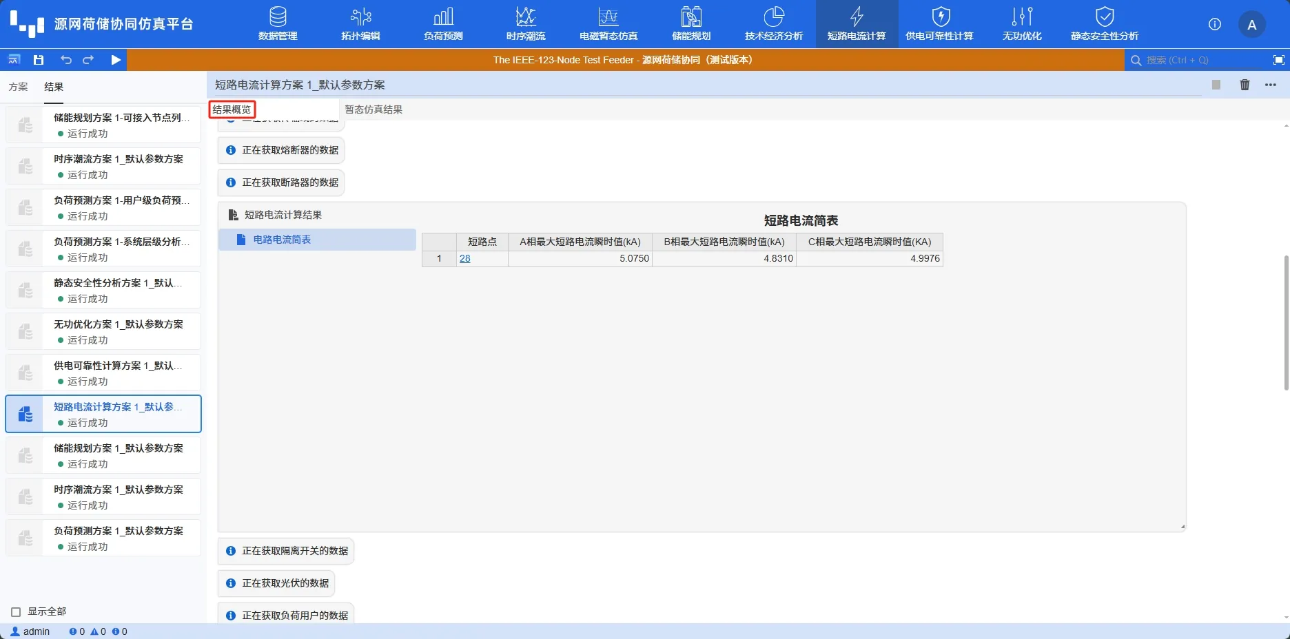Viewport: 1290px width, 639px height.
Task: Open the more options ellipsis menu
Action: (1271, 85)
